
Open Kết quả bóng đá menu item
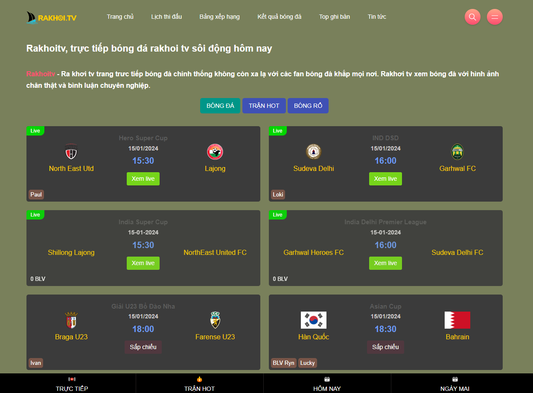tap(280, 17)
